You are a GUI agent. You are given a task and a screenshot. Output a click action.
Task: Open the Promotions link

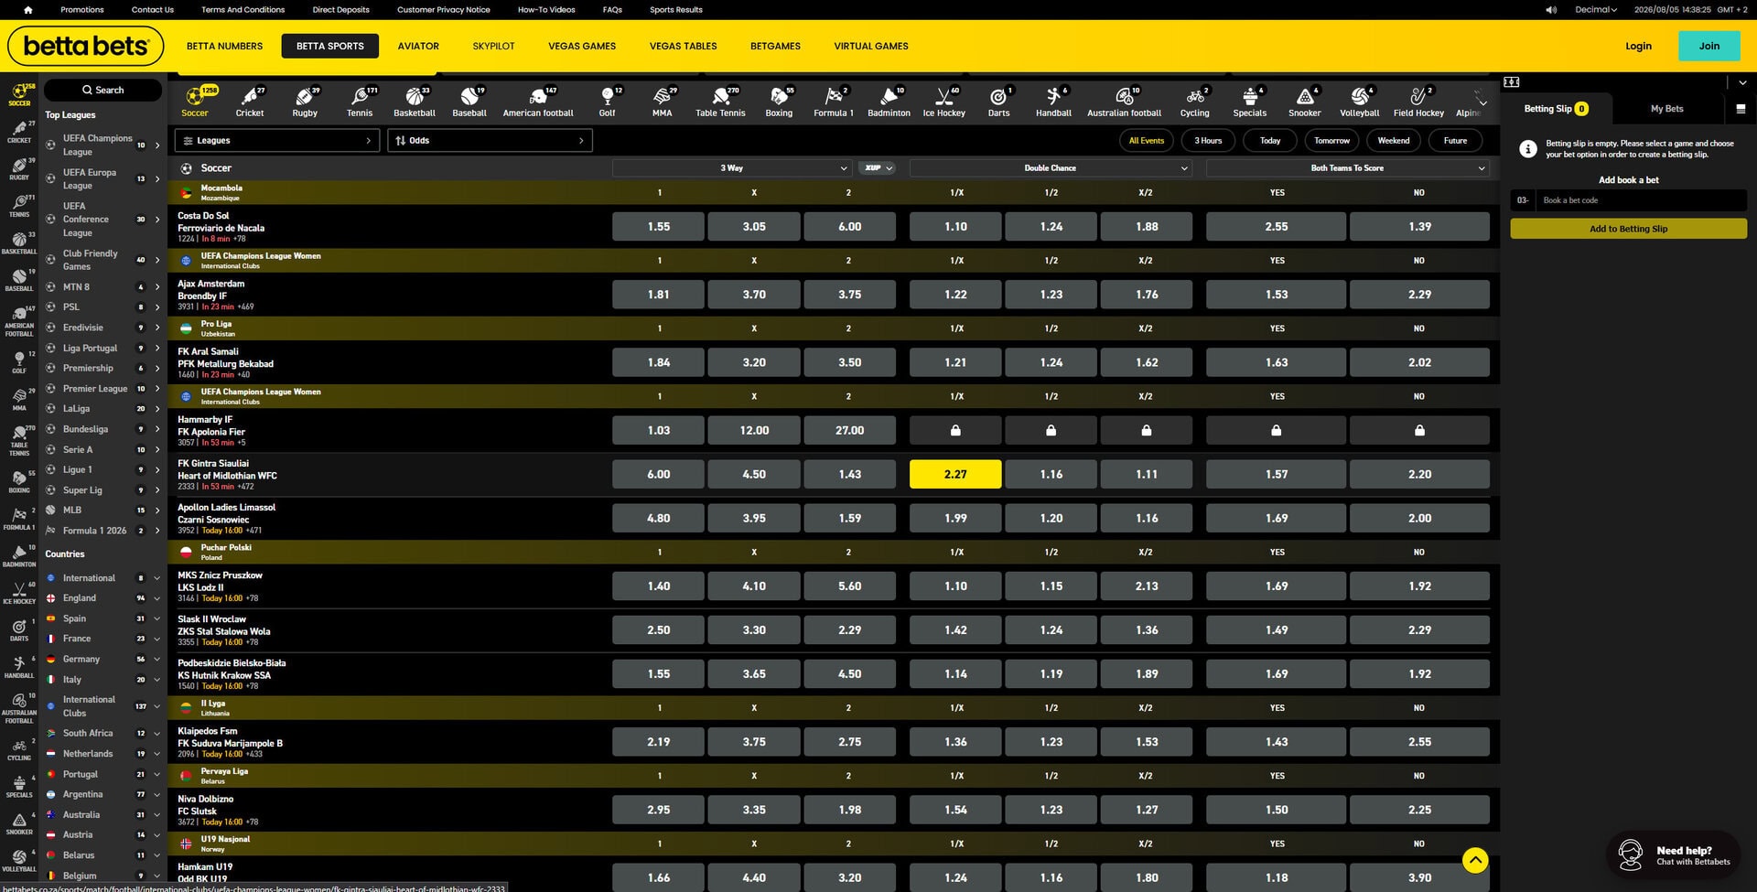(82, 10)
